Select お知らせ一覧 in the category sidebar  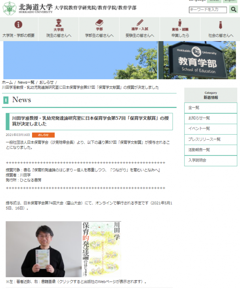coord(211,118)
